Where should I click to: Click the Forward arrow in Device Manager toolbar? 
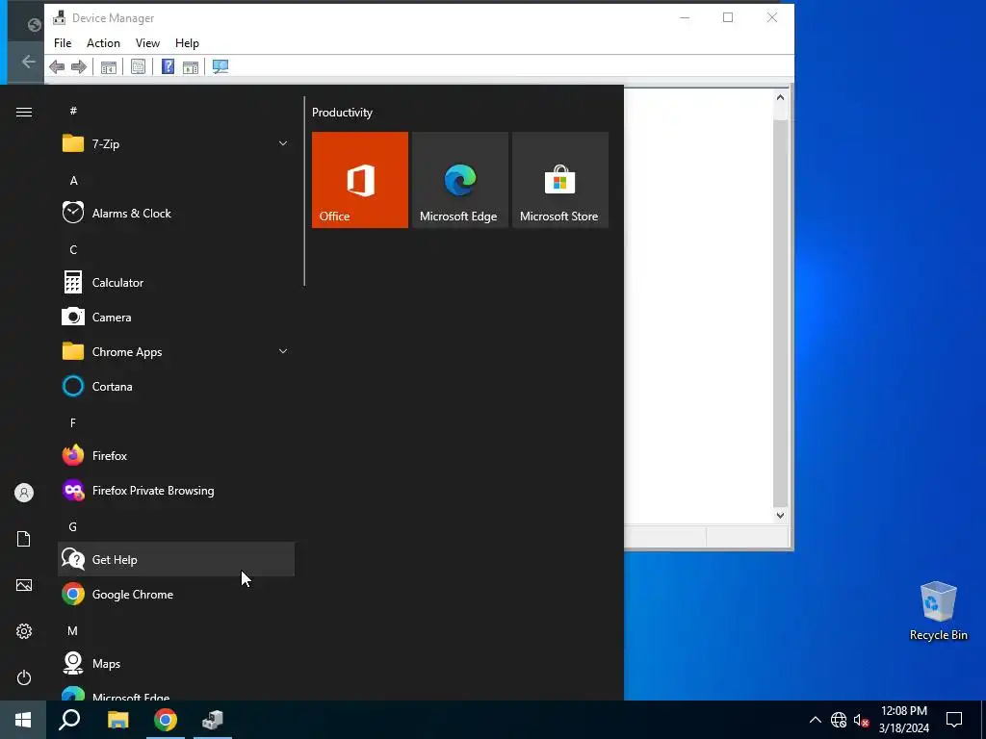click(79, 66)
